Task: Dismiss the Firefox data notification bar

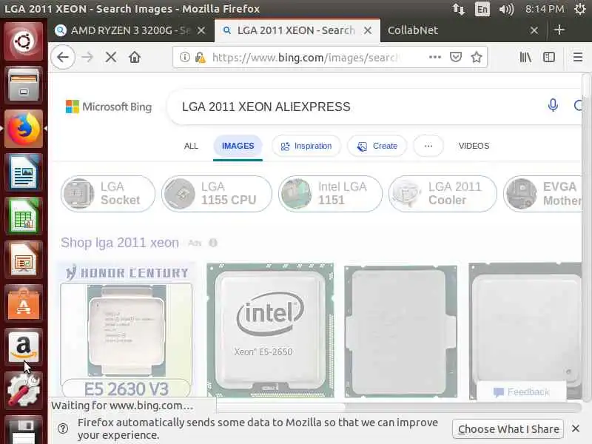Action: coord(576,428)
